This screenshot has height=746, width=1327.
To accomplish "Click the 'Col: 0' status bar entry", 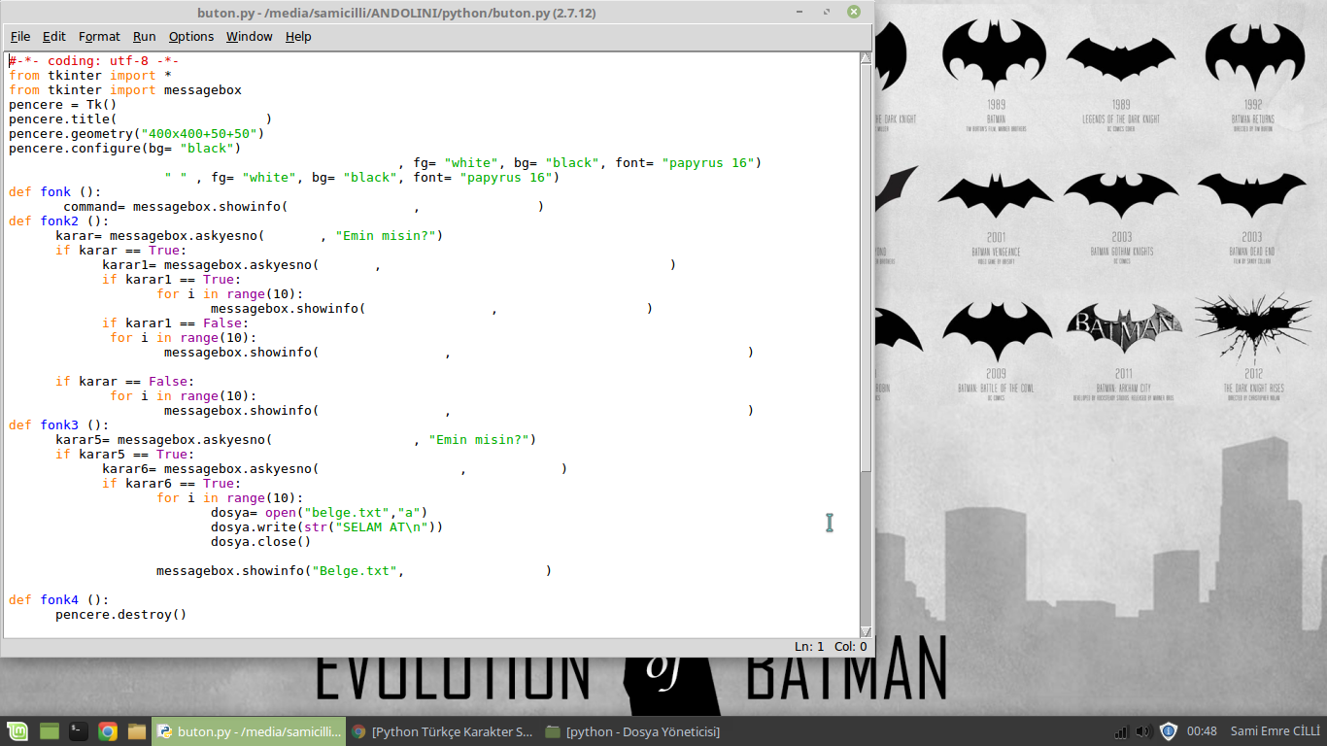I will [850, 646].
